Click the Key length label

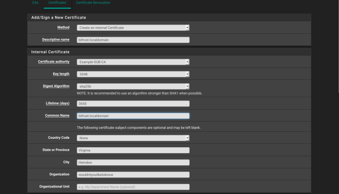point(61,74)
